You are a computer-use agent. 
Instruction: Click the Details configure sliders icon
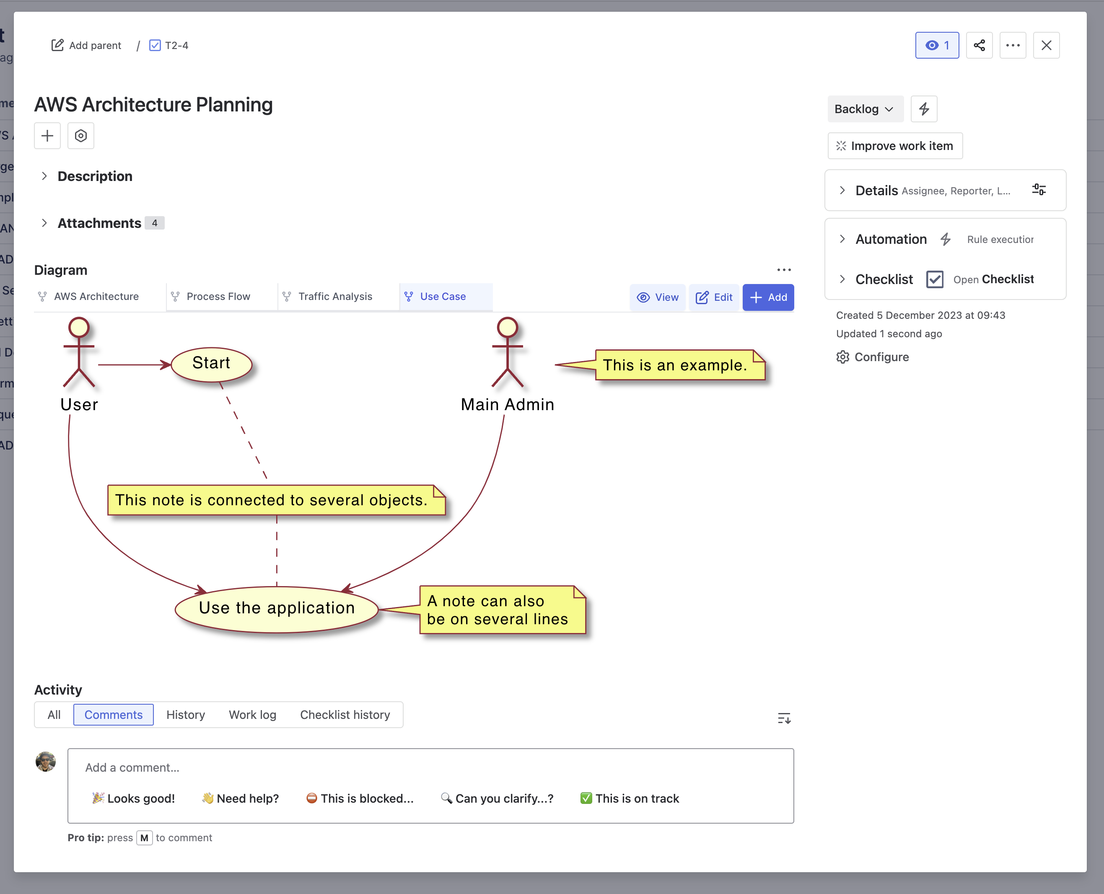pos(1039,189)
